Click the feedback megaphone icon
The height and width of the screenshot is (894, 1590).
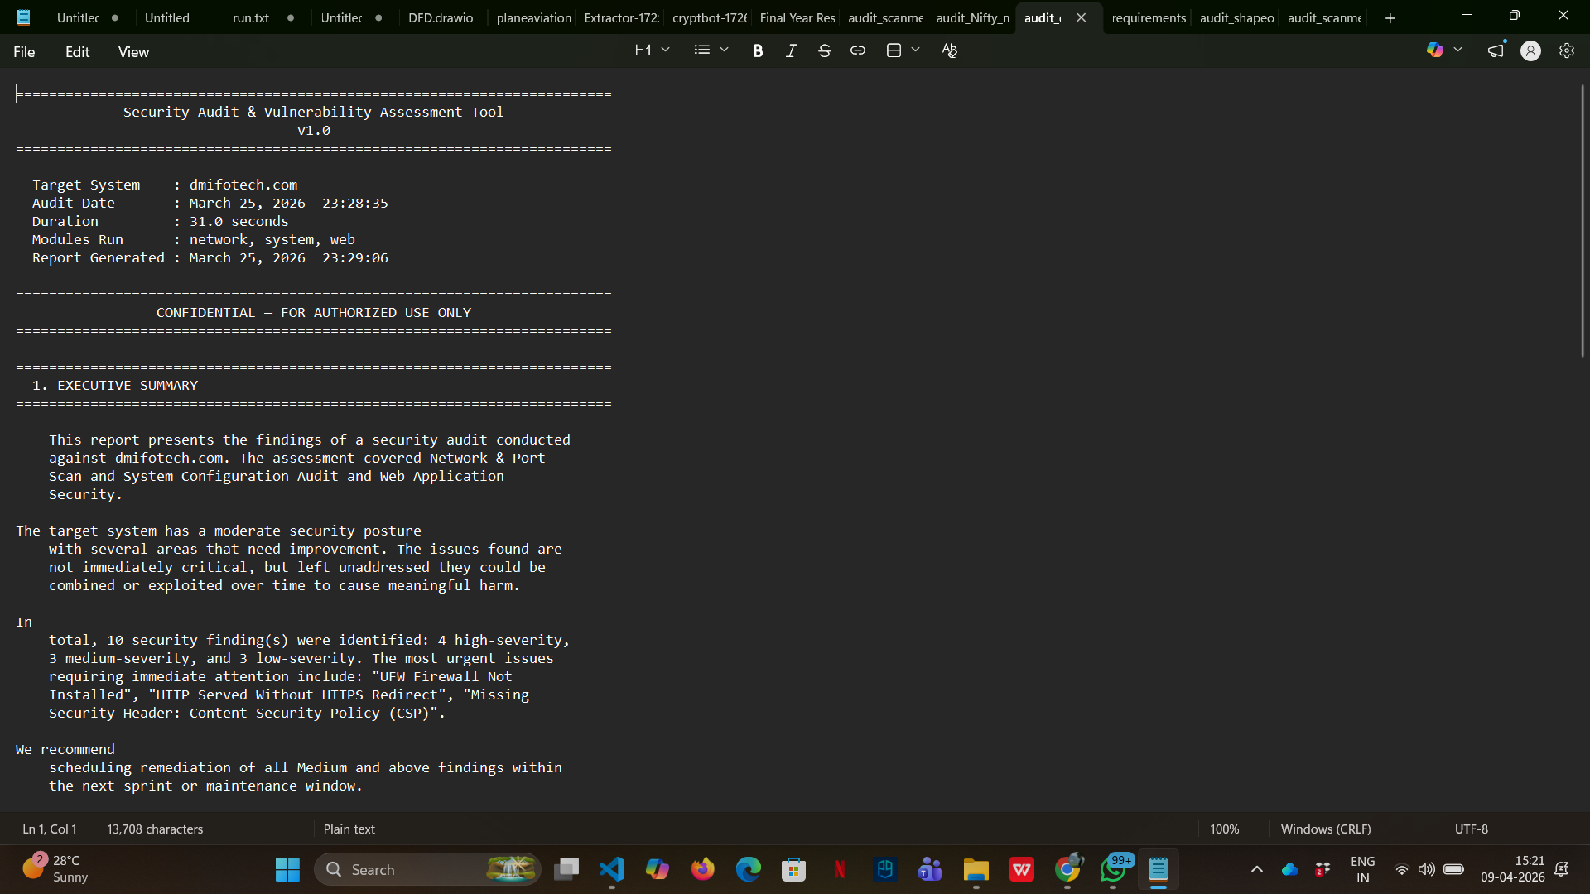click(x=1496, y=51)
